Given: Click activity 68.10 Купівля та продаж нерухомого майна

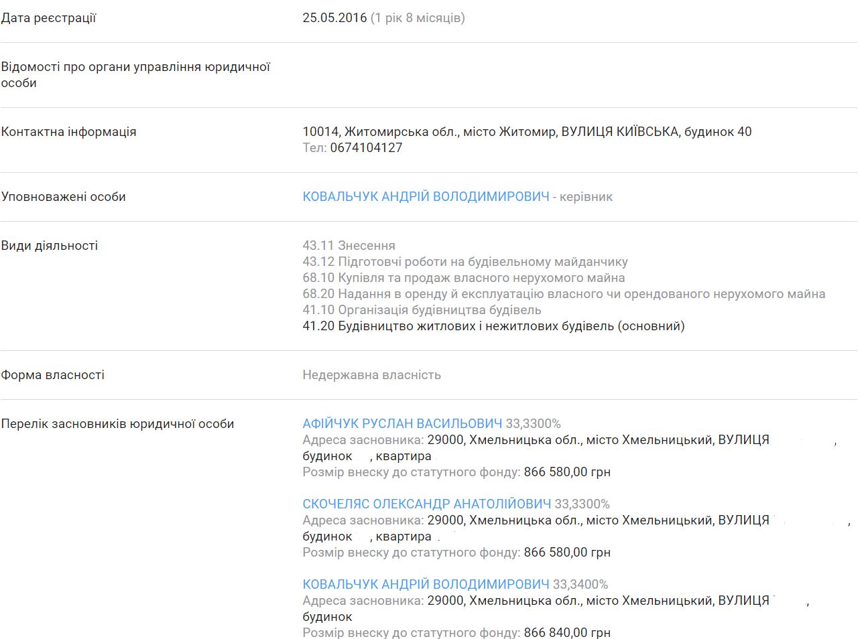Looking at the screenshot, I should pyautogui.click(x=463, y=278).
